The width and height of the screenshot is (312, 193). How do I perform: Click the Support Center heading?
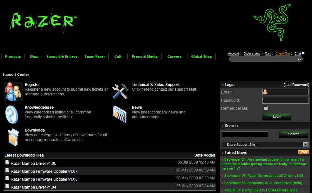point(16,74)
